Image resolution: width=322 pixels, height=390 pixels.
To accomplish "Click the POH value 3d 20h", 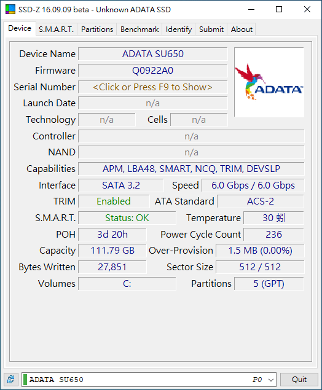I will click(112, 234).
